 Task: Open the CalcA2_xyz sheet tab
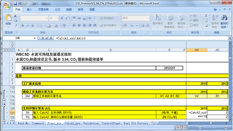point(72,123)
